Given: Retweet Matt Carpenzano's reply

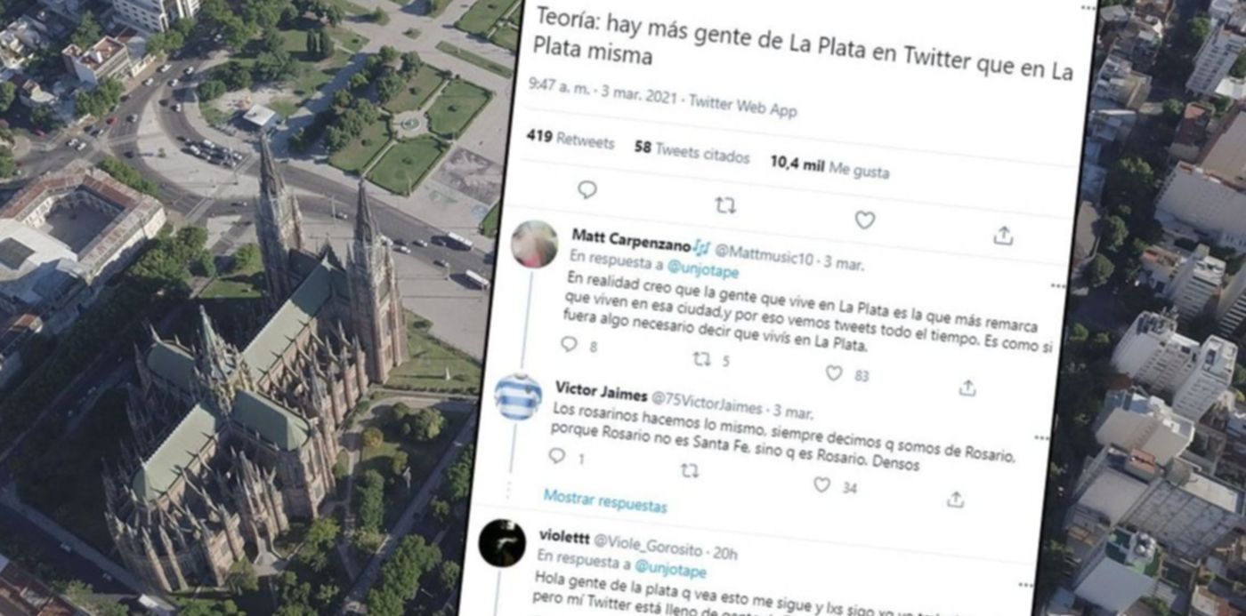Looking at the screenshot, I should tap(701, 358).
